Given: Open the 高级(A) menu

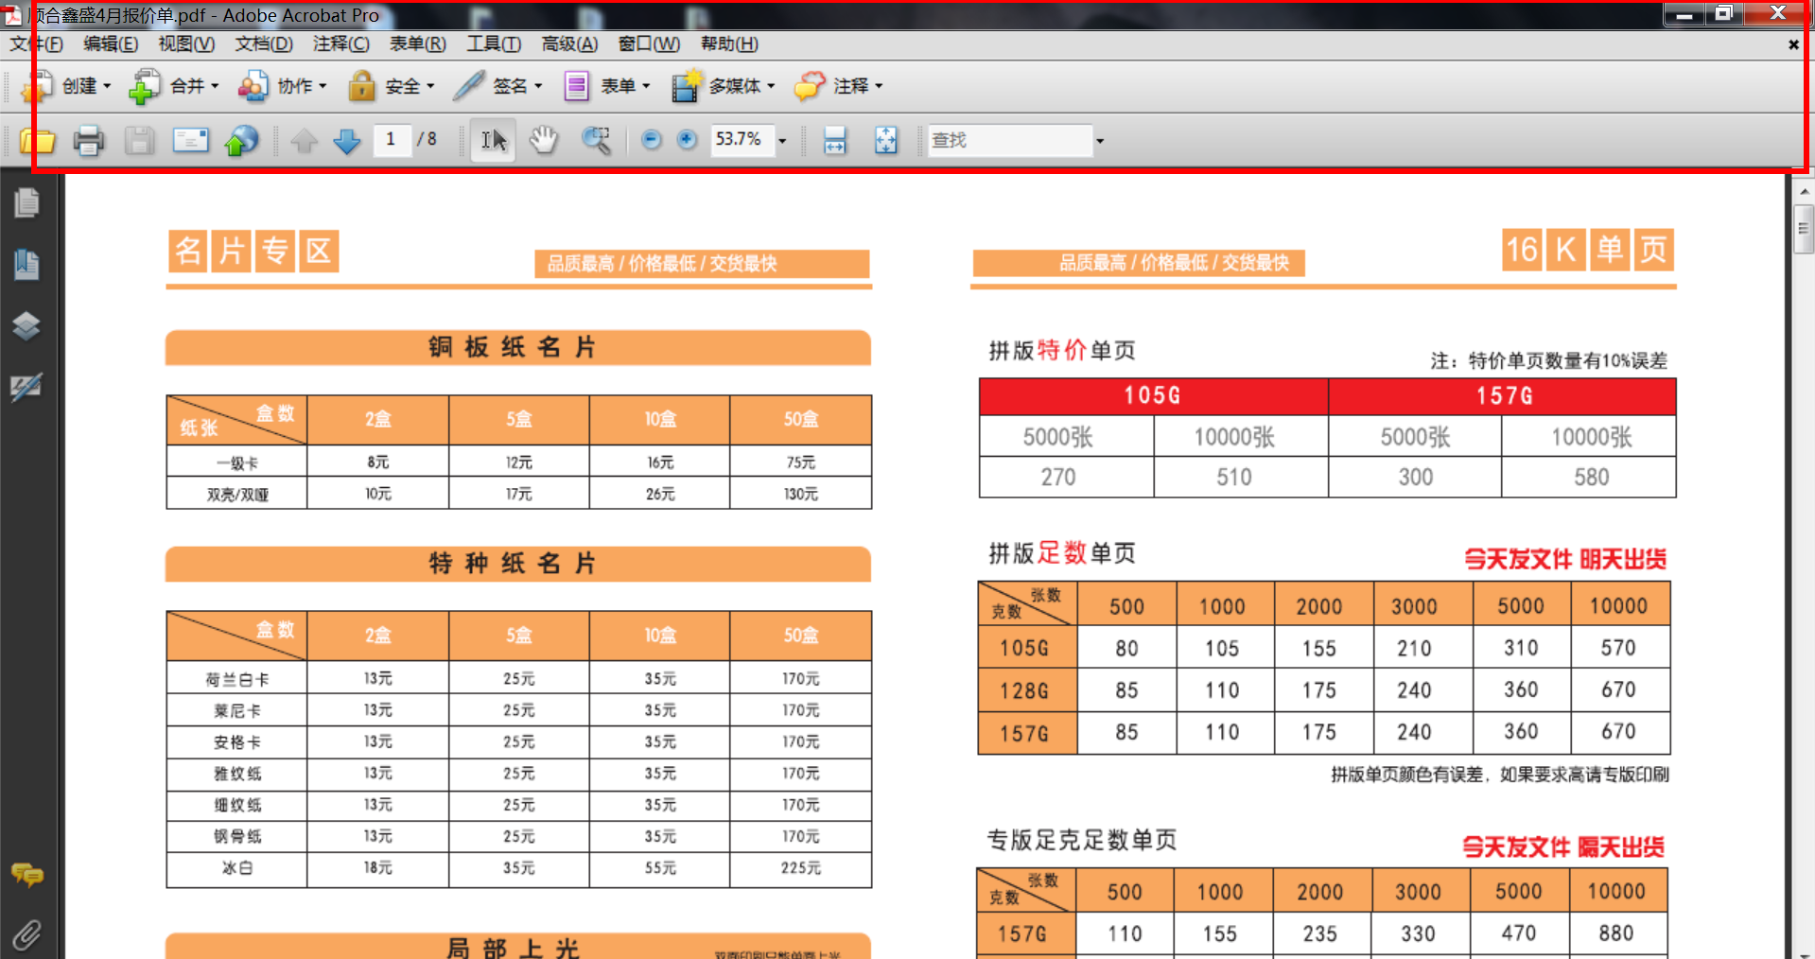Looking at the screenshot, I should click(x=569, y=44).
